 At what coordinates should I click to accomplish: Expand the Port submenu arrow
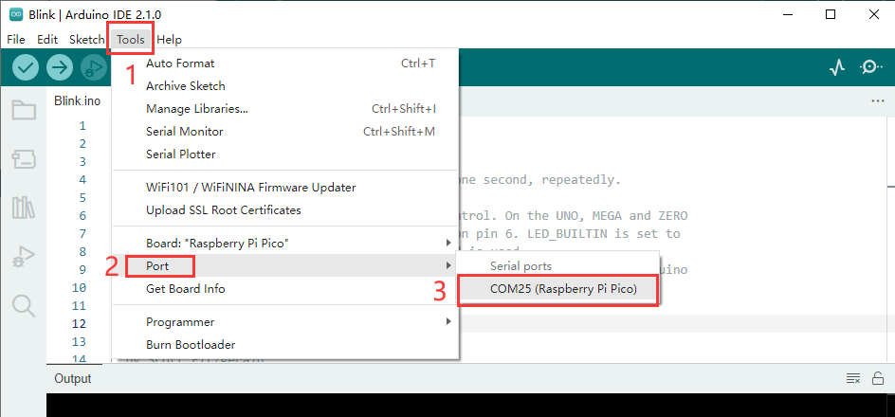[448, 265]
